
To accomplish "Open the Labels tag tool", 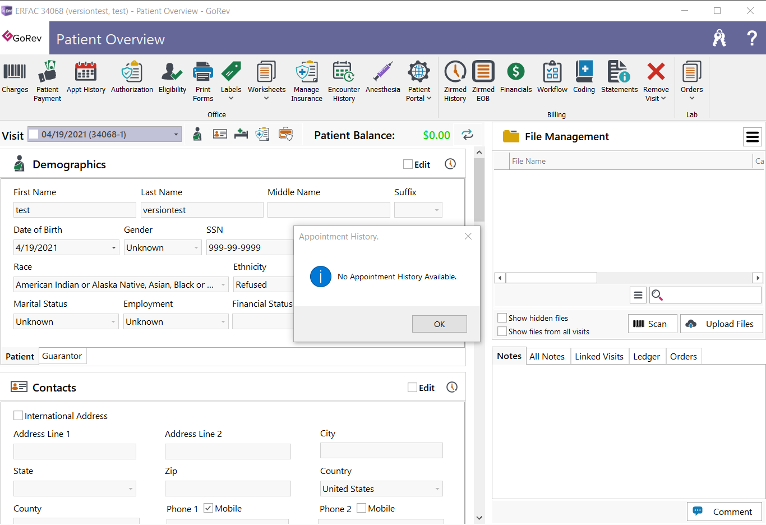I will [231, 81].
